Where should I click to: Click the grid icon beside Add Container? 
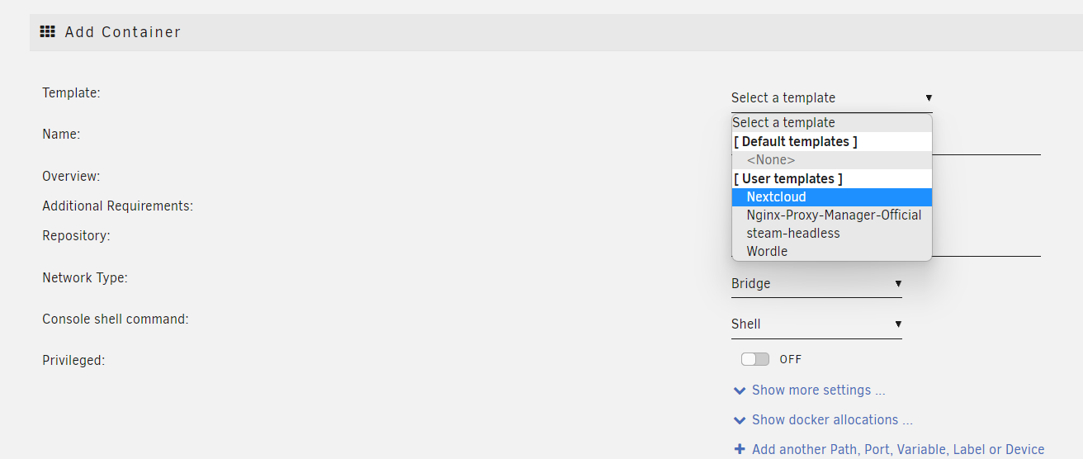click(x=48, y=32)
